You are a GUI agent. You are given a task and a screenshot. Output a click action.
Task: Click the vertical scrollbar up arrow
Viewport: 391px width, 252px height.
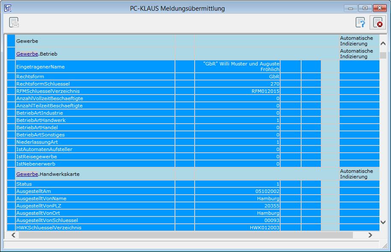[x=383, y=44]
